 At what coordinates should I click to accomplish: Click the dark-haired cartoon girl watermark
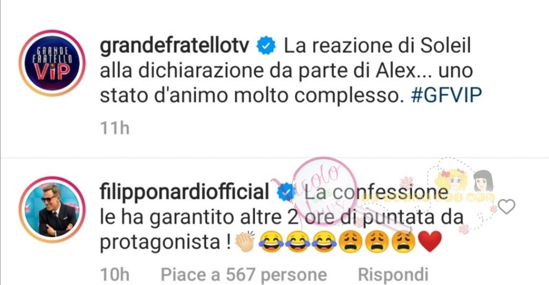click(x=484, y=181)
